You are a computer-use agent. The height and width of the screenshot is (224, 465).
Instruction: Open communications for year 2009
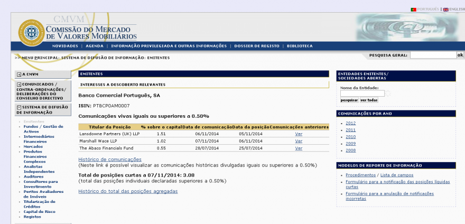(350, 144)
